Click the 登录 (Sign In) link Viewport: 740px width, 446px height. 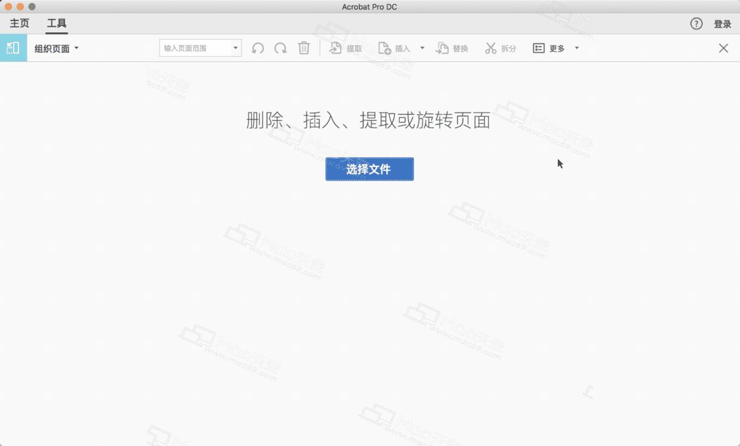coord(721,24)
